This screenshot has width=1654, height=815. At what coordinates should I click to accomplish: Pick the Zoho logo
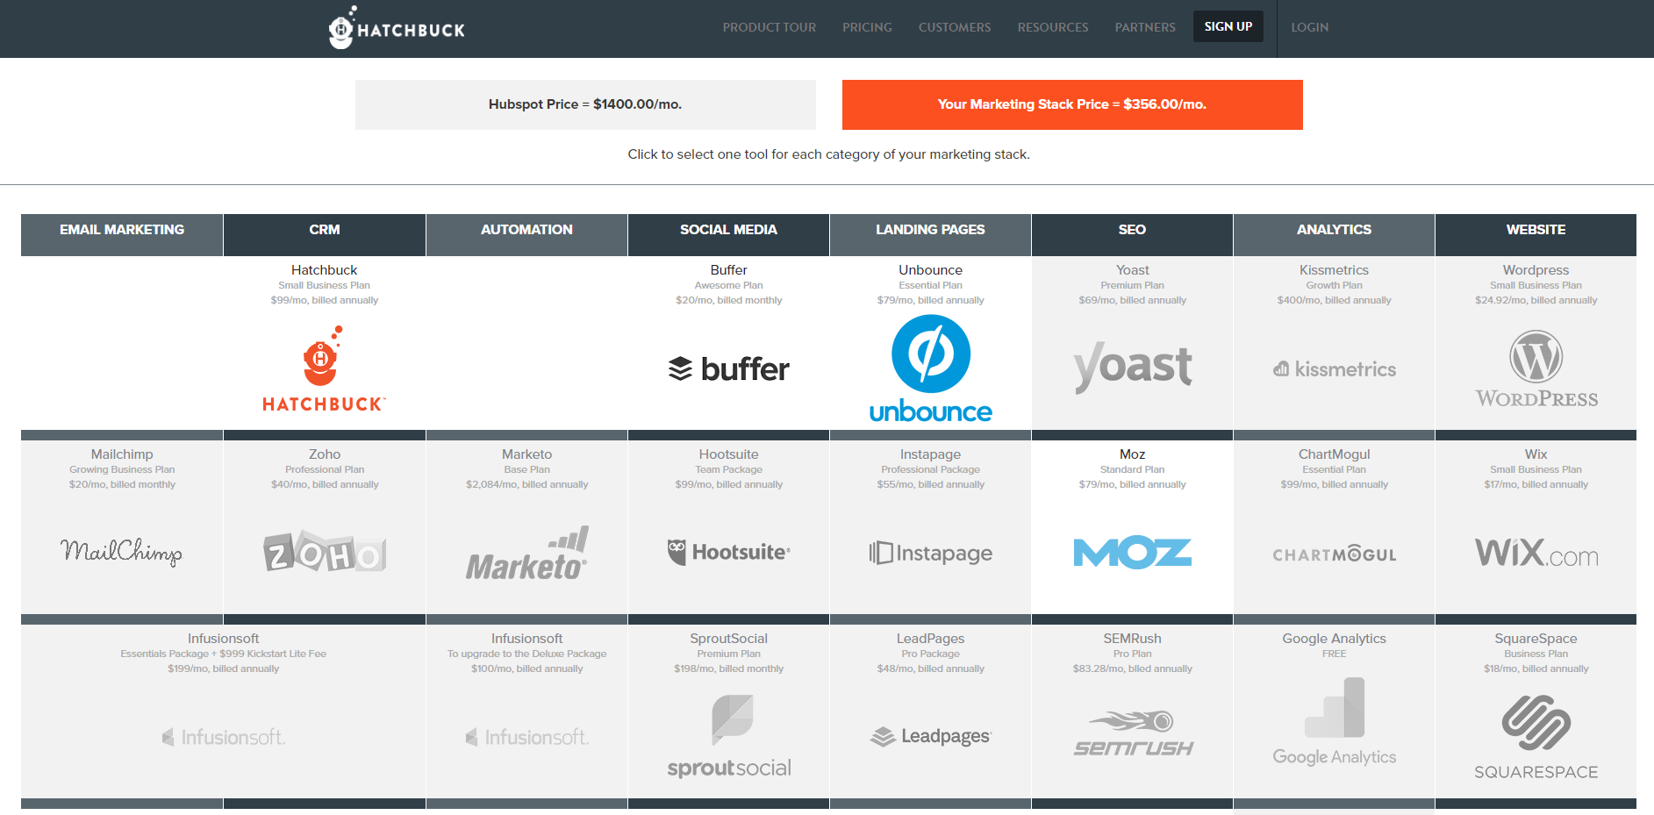click(325, 552)
